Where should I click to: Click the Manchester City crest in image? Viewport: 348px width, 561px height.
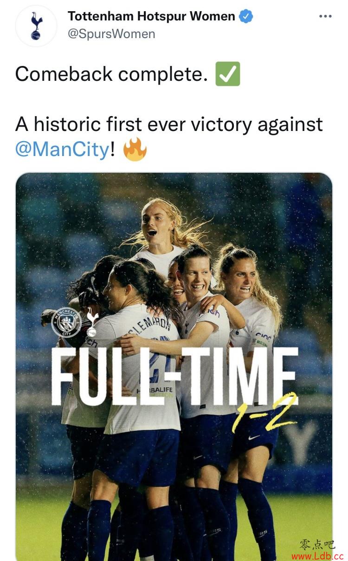click(x=67, y=322)
